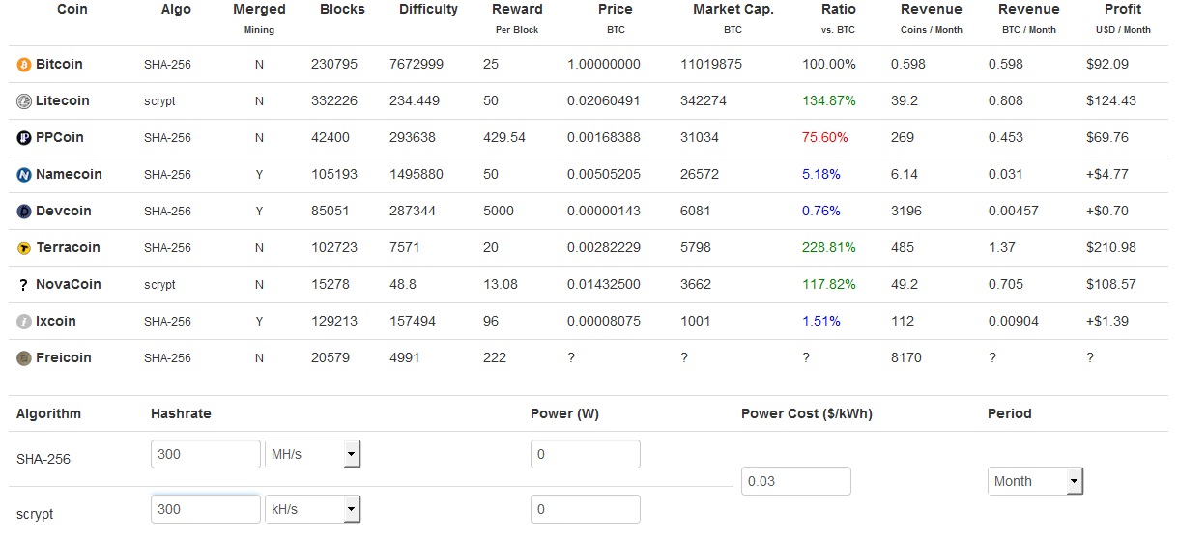Select PPCoin's 75.60% ratio value
This screenshot has width=1178, height=539.
pyautogui.click(x=825, y=137)
